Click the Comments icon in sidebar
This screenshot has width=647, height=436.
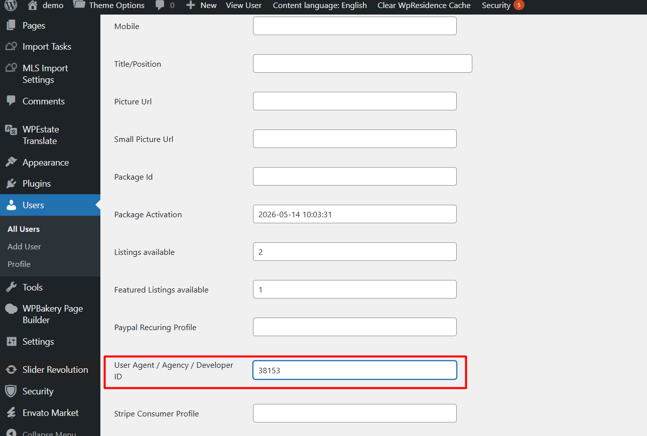pos(11,101)
